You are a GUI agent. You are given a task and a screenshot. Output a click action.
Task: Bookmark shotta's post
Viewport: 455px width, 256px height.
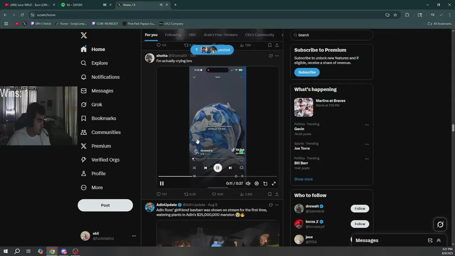tap(270, 194)
